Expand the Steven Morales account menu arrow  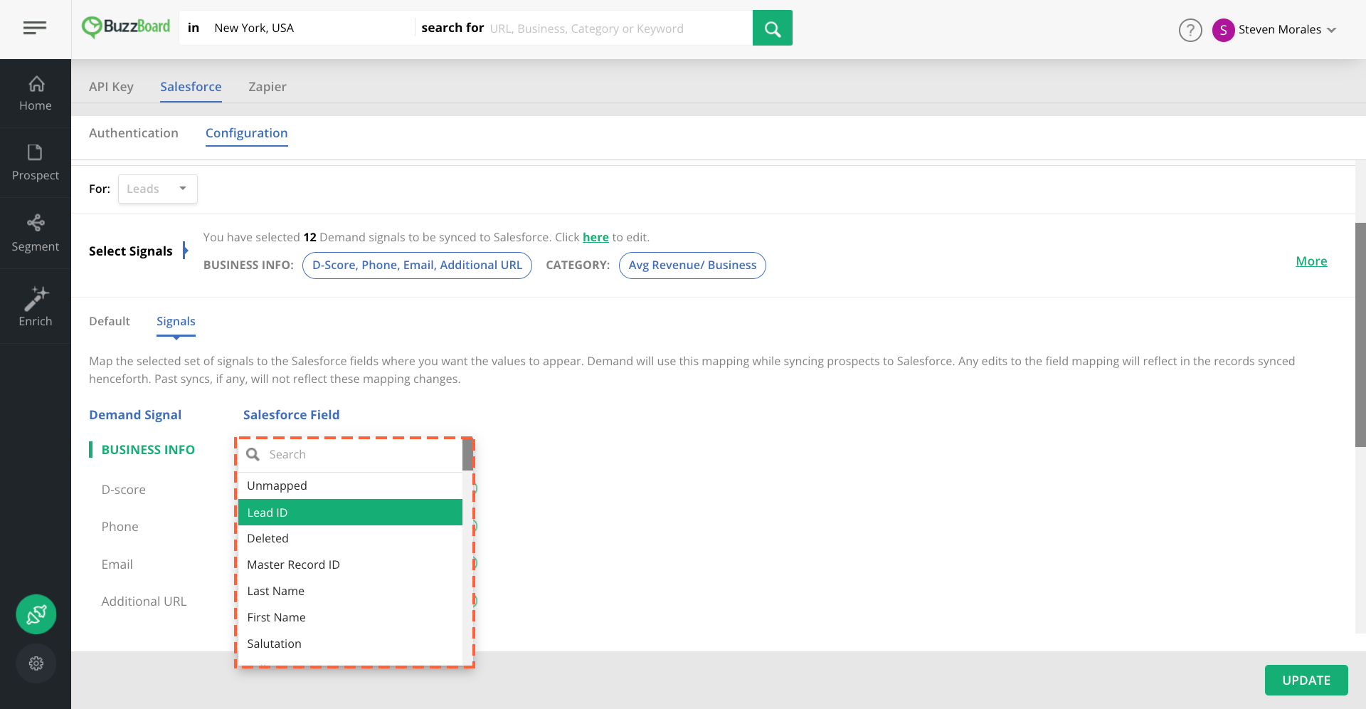pos(1332,30)
